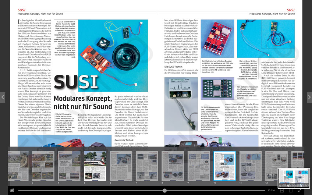This screenshot has height=195, width=312.
Task: Click the 'Modulares Konzept, nicht nur für Sound' headline
Action: (83, 103)
